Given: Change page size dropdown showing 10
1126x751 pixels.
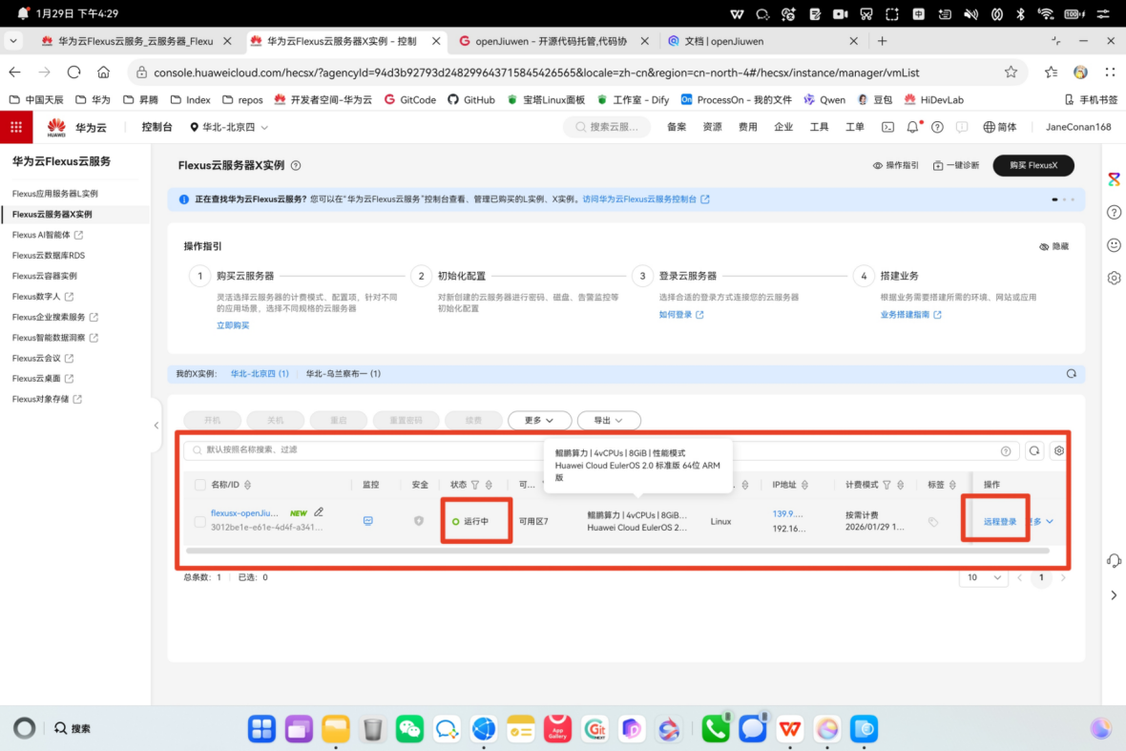Looking at the screenshot, I should 983,577.
